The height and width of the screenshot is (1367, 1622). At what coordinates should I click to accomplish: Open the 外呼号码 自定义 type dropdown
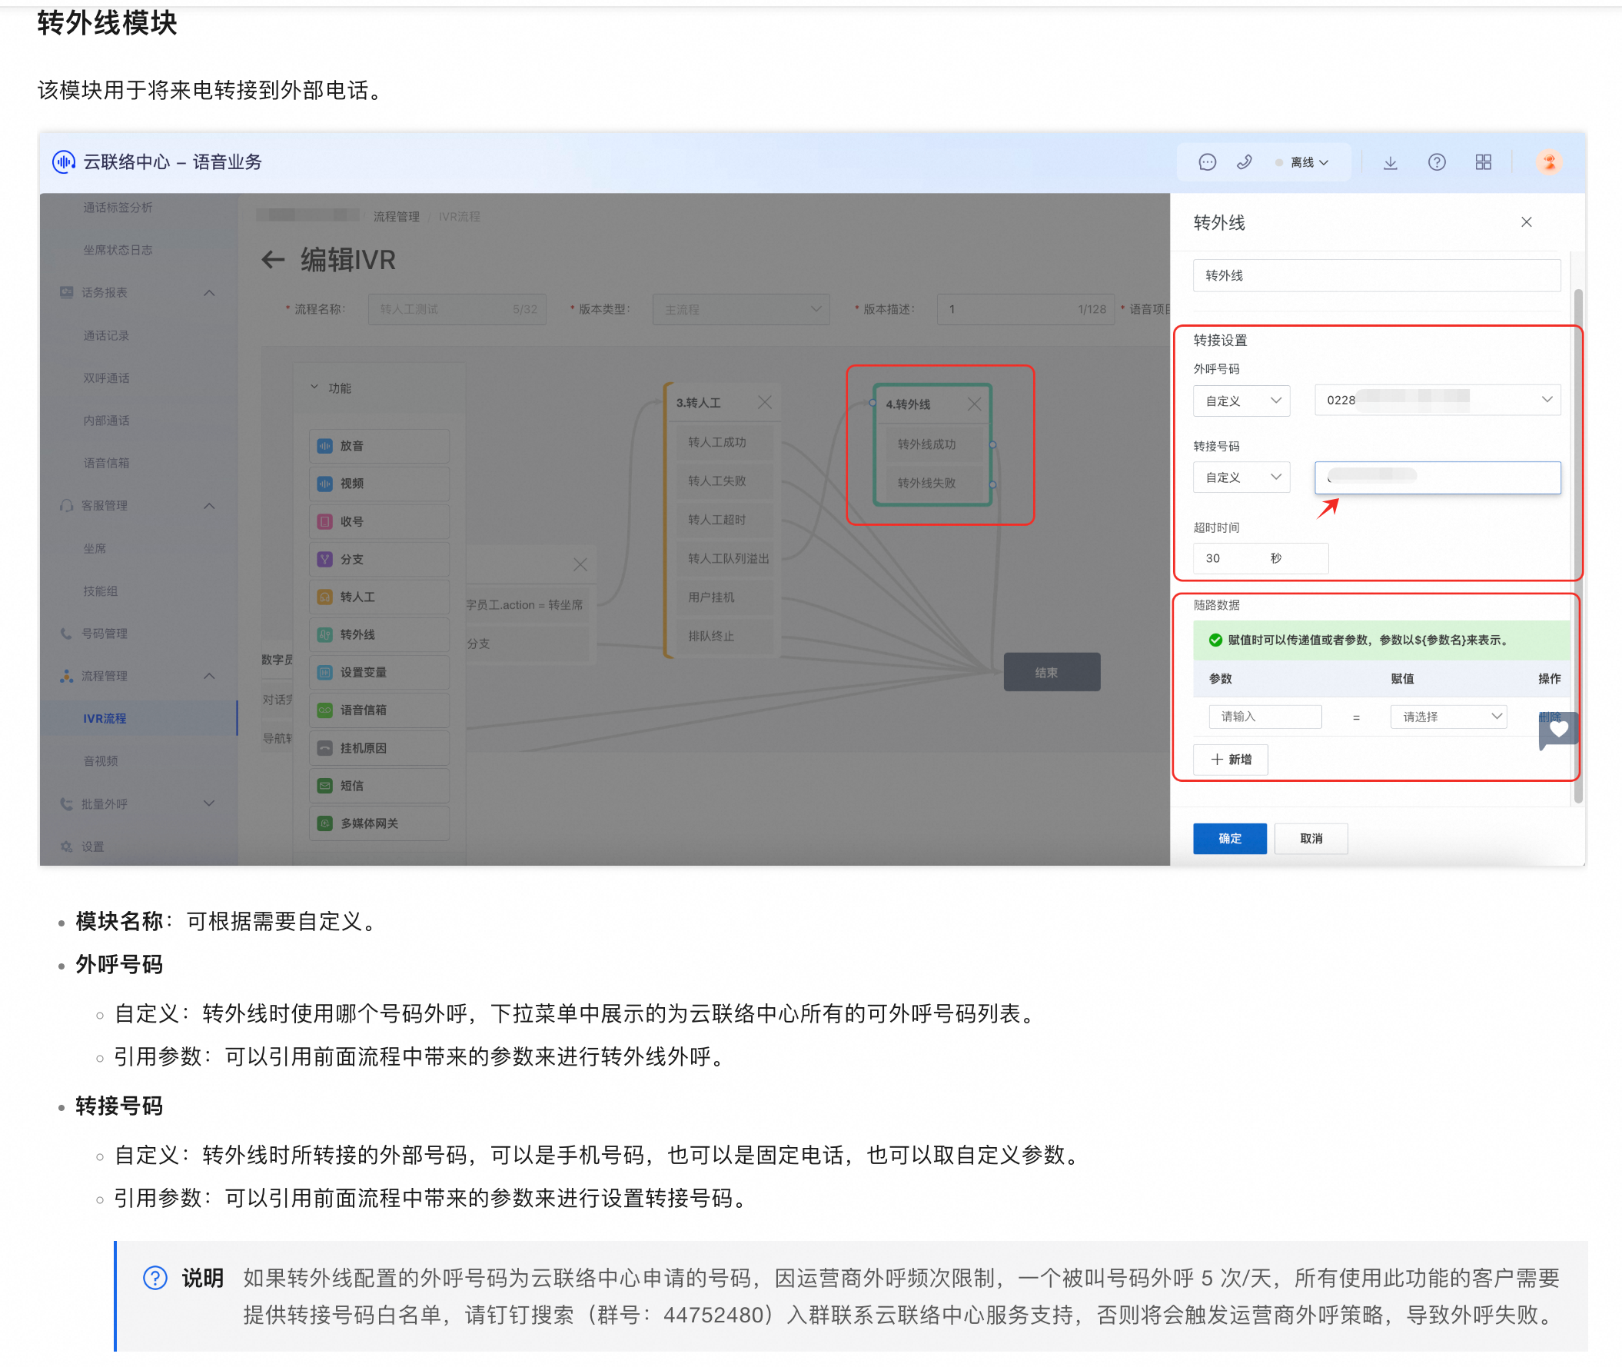1241,401
